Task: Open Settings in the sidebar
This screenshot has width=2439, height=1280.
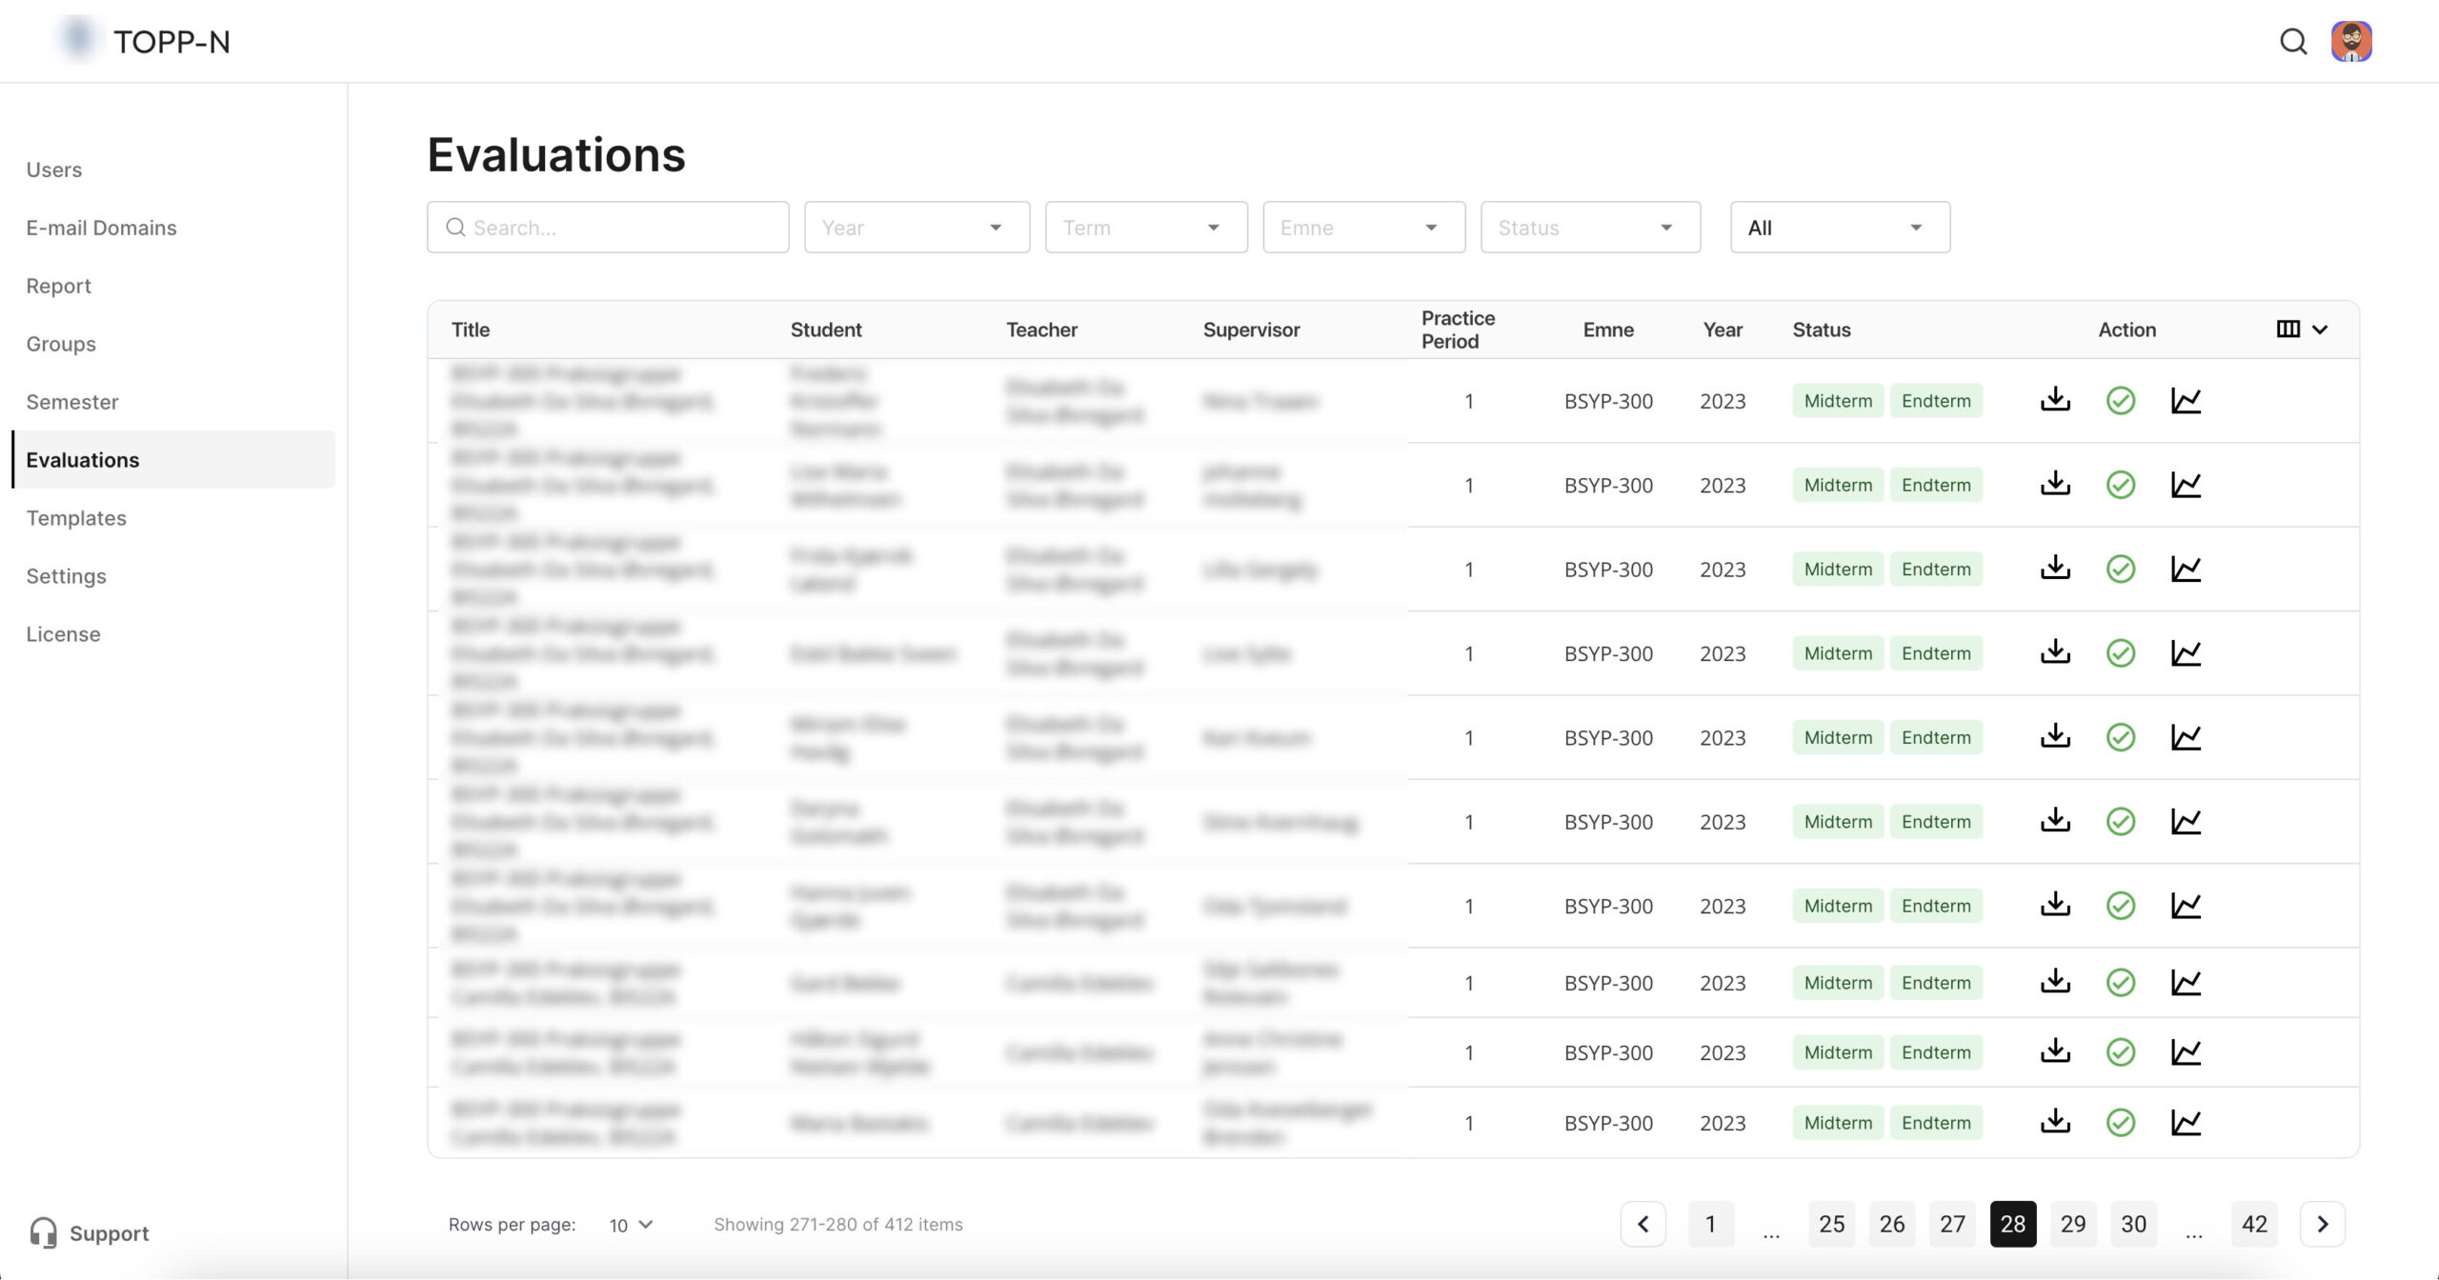Action: (x=66, y=576)
